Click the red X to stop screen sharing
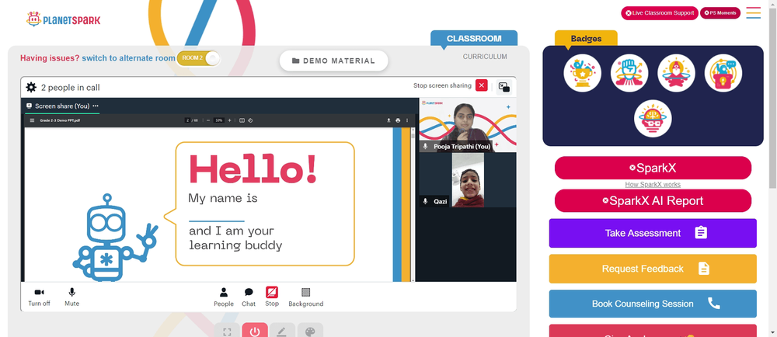This screenshot has width=777, height=337. click(481, 85)
